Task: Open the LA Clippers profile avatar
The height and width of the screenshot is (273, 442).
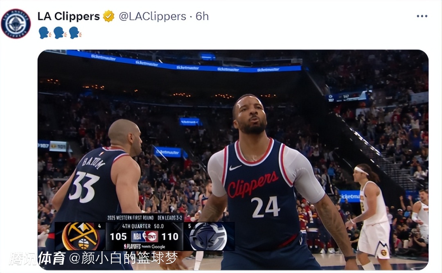Action: point(16,24)
